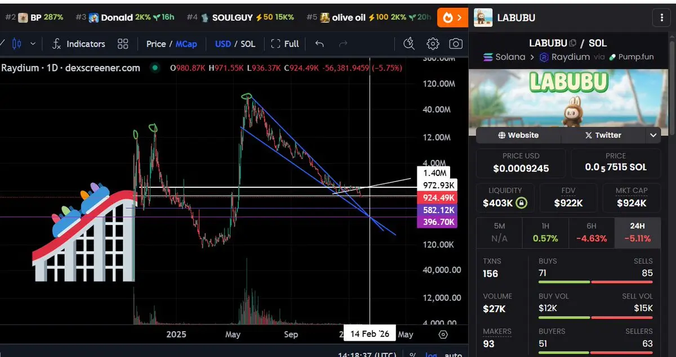Click the MKT CAP $924K box
Screen dimensions: 676x357
click(631, 197)
